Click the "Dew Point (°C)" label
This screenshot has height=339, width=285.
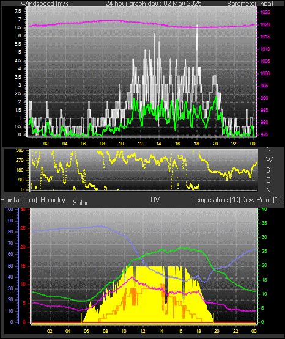pyautogui.click(x=262, y=200)
